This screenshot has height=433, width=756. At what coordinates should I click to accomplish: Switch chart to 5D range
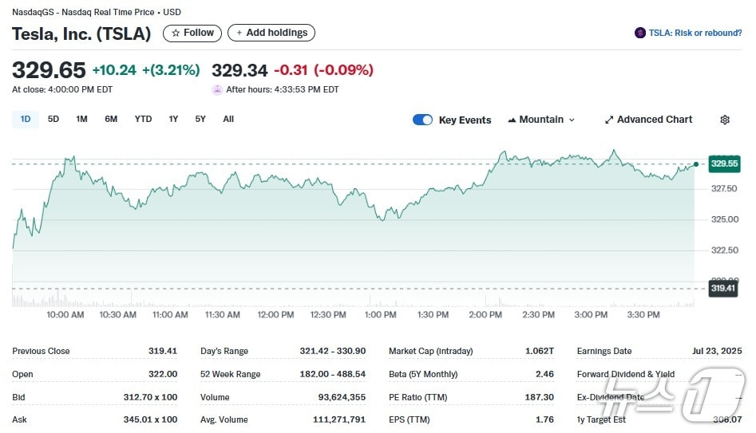point(53,120)
